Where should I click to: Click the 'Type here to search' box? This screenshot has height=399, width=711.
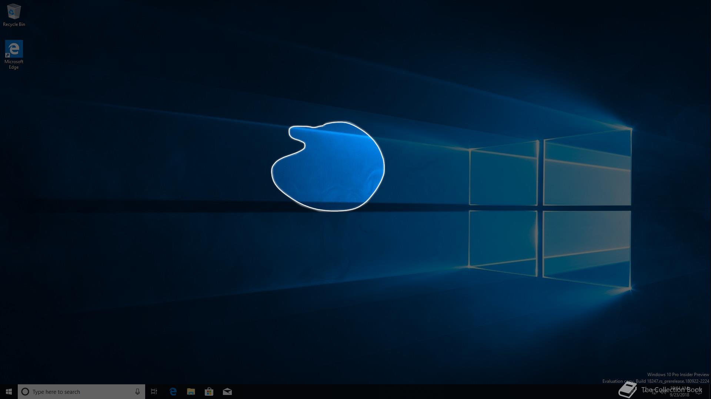click(x=81, y=392)
